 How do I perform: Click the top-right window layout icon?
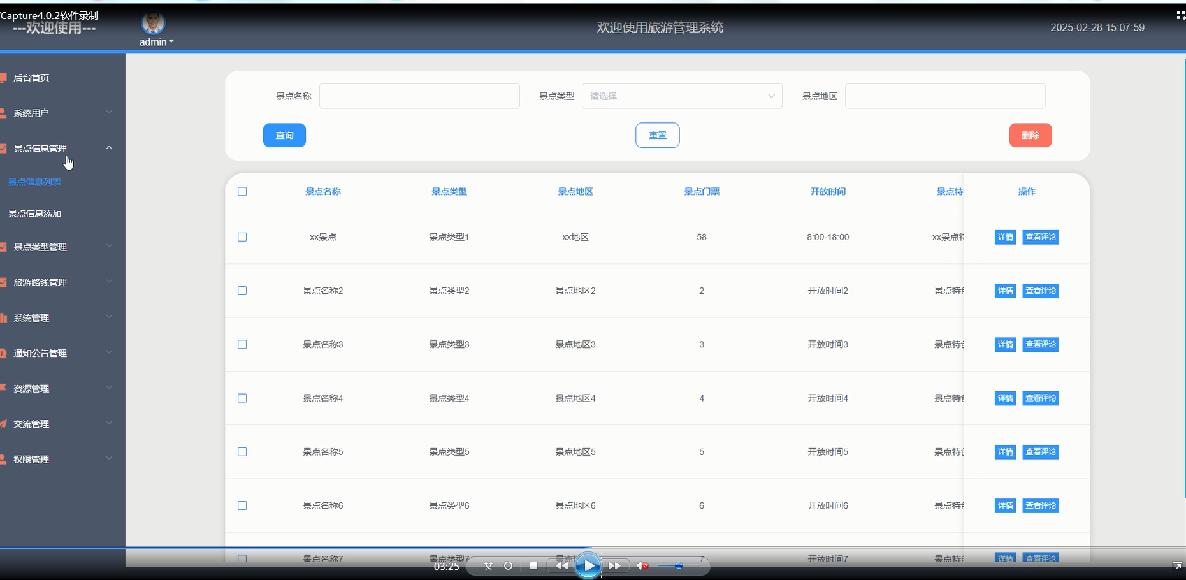coord(1180,15)
